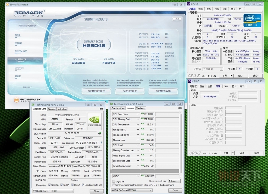The height and width of the screenshot is (194, 268).
Task: Click top CPU-Z window title icon
Action: [x=189, y=4]
